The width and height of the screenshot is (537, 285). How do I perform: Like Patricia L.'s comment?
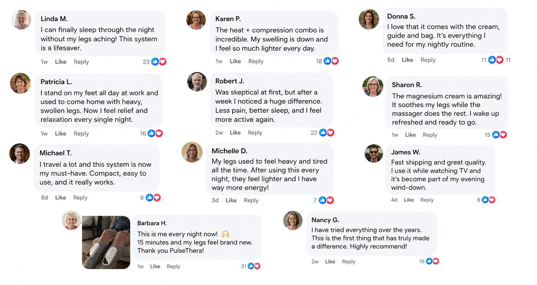pyautogui.click(x=61, y=133)
